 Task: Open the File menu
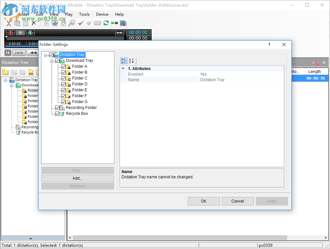tap(8, 14)
